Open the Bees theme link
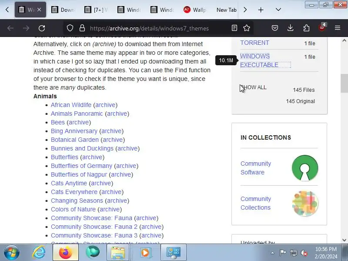This screenshot has height=261, width=348. [x=58, y=122]
